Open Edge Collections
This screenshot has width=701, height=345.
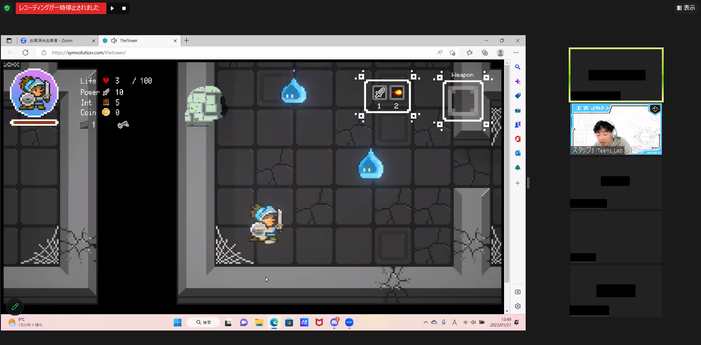click(485, 53)
